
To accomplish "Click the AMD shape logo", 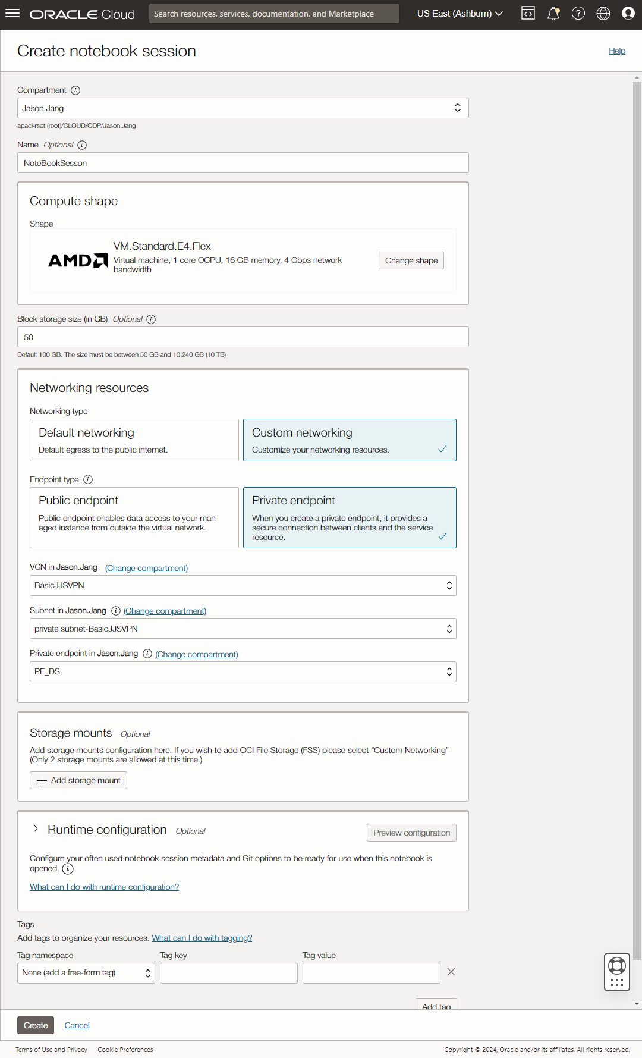I will coord(78,260).
